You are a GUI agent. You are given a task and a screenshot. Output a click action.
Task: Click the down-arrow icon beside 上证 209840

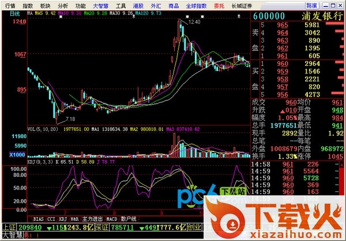point(49,228)
